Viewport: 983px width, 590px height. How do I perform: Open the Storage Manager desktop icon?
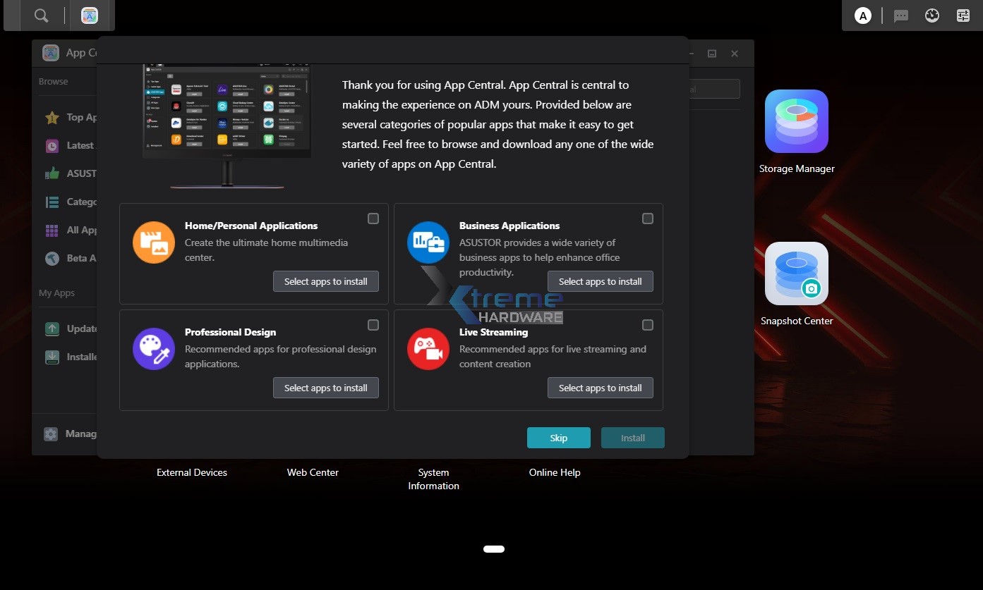[796, 121]
